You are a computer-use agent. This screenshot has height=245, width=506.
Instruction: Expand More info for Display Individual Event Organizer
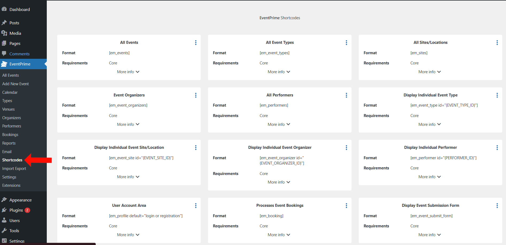(279, 182)
